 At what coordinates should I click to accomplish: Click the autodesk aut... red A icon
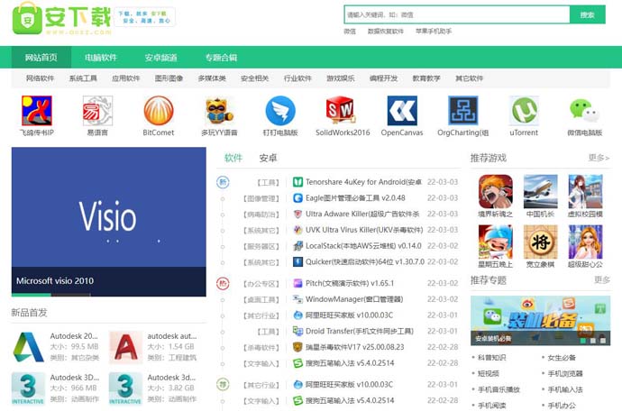pyautogui.click(x=125, y=347)
